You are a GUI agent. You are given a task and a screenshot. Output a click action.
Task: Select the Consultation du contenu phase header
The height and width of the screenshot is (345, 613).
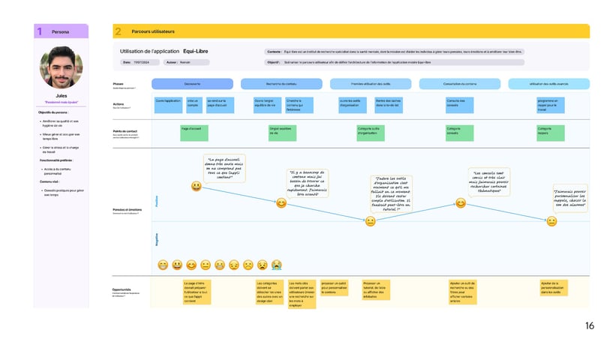[x=459, y=84]
